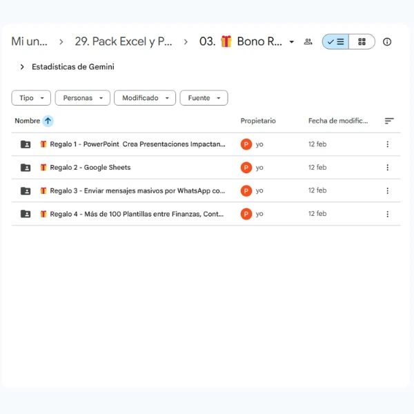Click the owner avatar P in Regalo 1 row
Screen dimensions: 414x414
246,144
